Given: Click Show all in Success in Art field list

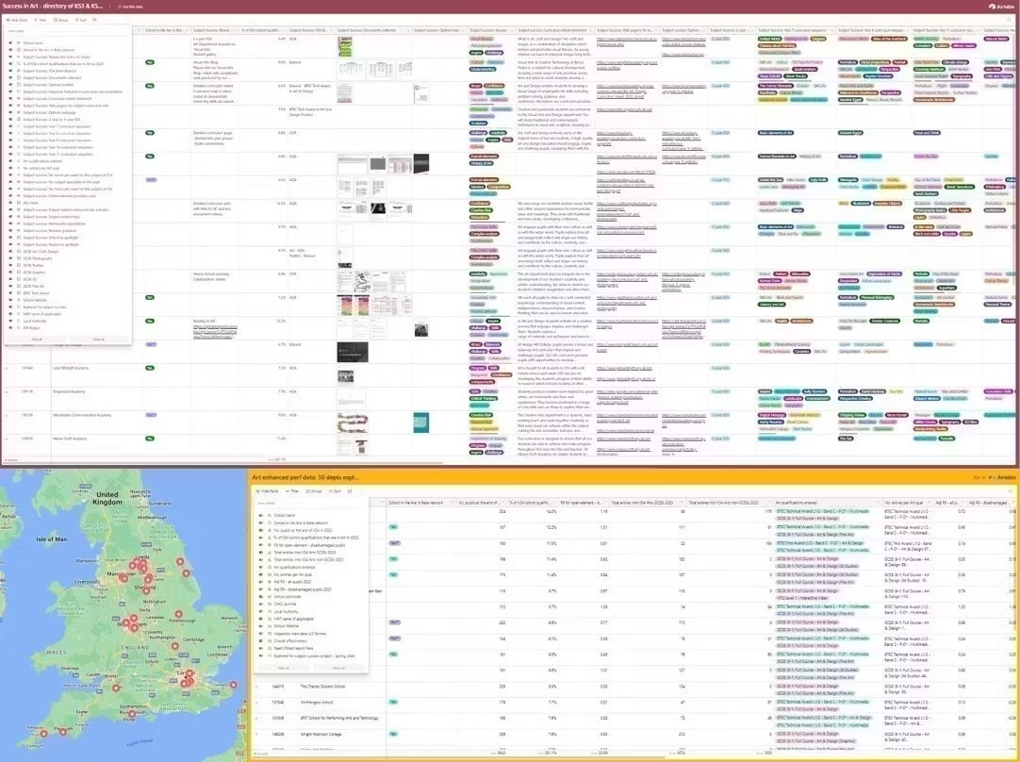Looking at the screenshot, I should click(x=98, y=339).
